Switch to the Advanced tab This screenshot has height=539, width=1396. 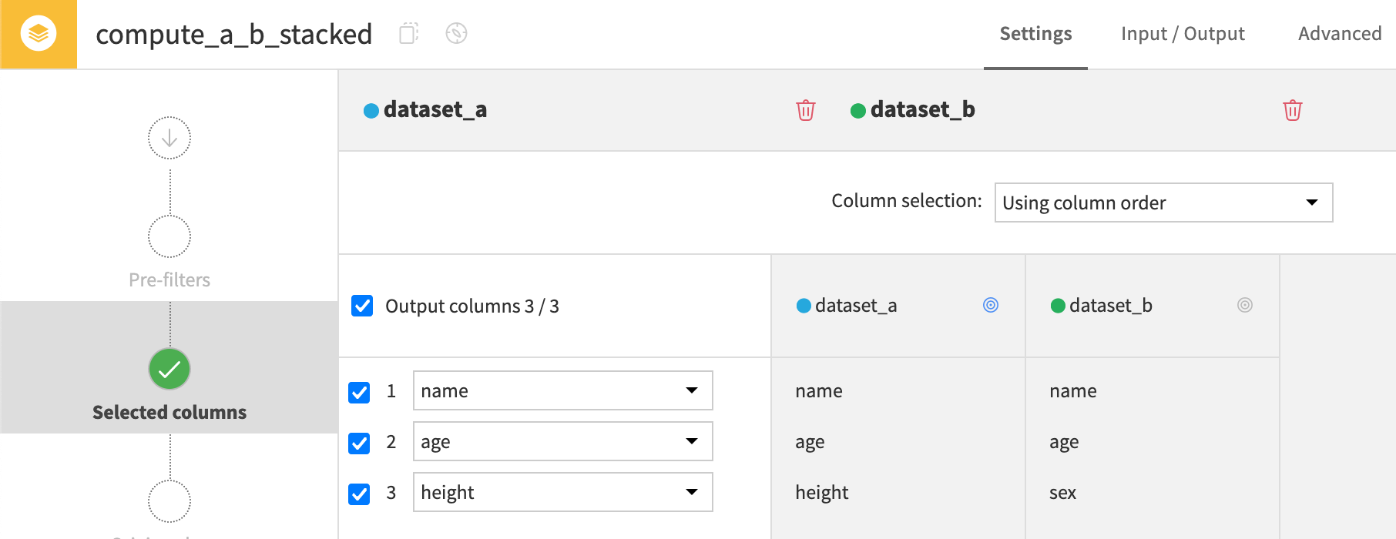[1340, 34]
